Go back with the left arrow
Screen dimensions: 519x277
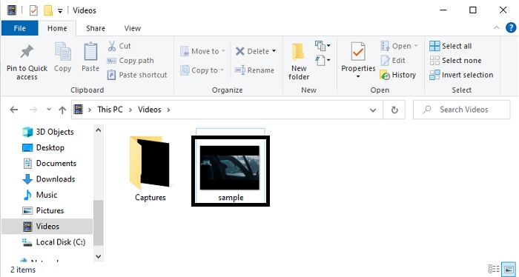coord(14,110)
